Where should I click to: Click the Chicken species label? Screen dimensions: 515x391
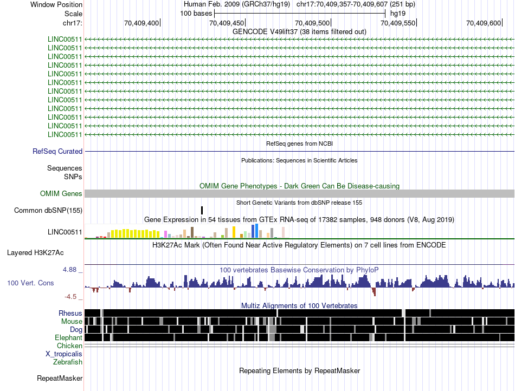[69, 346]
